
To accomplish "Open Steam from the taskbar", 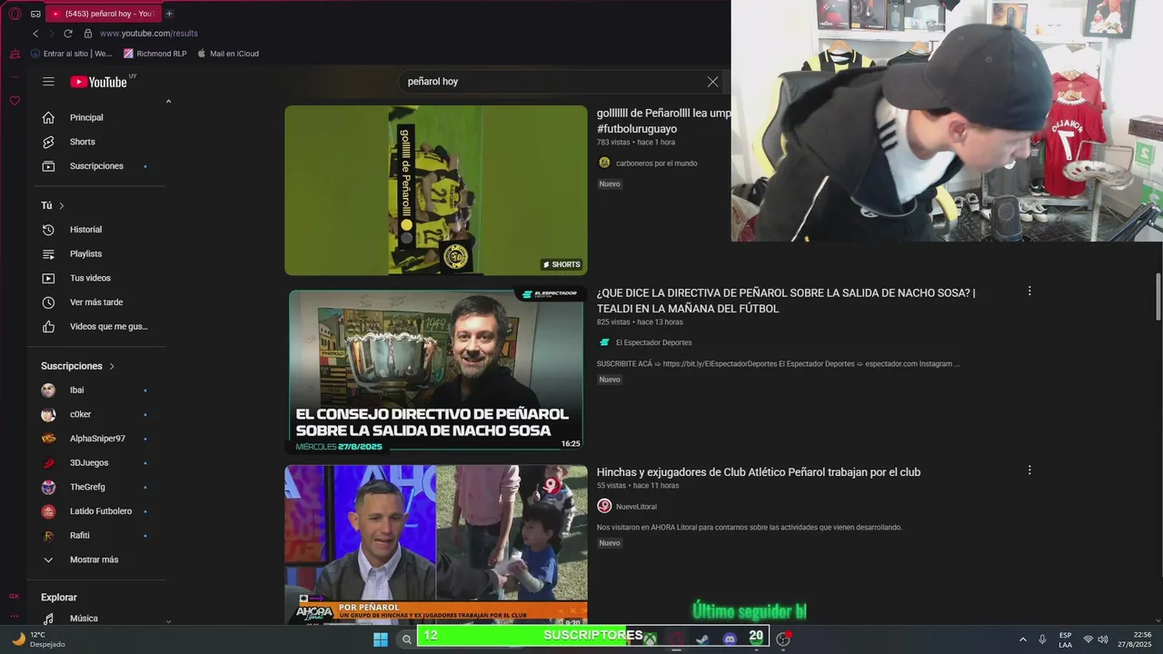I will tap(702, 639).
